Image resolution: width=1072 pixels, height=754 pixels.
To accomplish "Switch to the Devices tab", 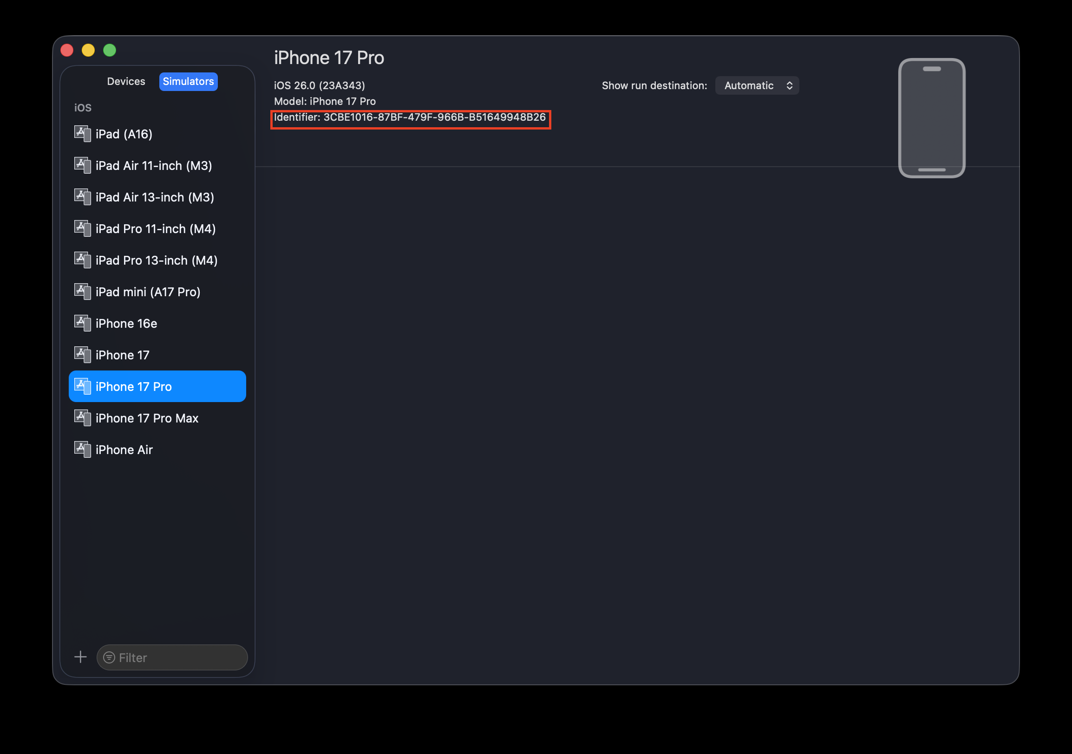I will tap(126, 82).
